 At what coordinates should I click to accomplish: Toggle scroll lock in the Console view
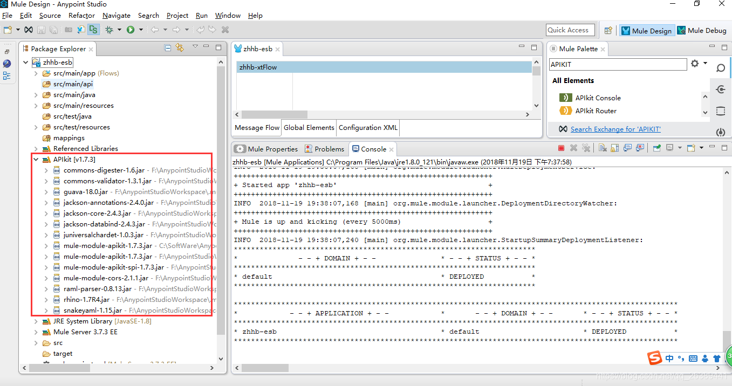coord(615,149)
